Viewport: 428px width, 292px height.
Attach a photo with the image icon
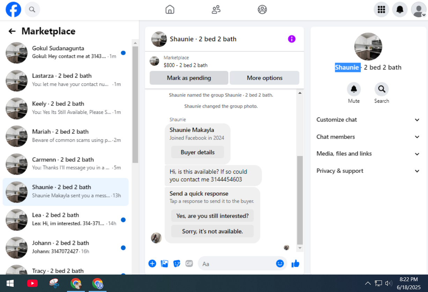tap(164, 263)
